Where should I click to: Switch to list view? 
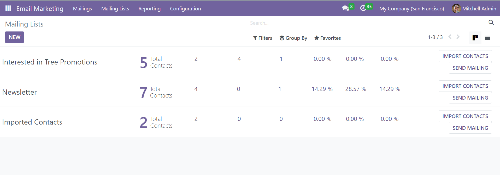[x=487, y=38]
